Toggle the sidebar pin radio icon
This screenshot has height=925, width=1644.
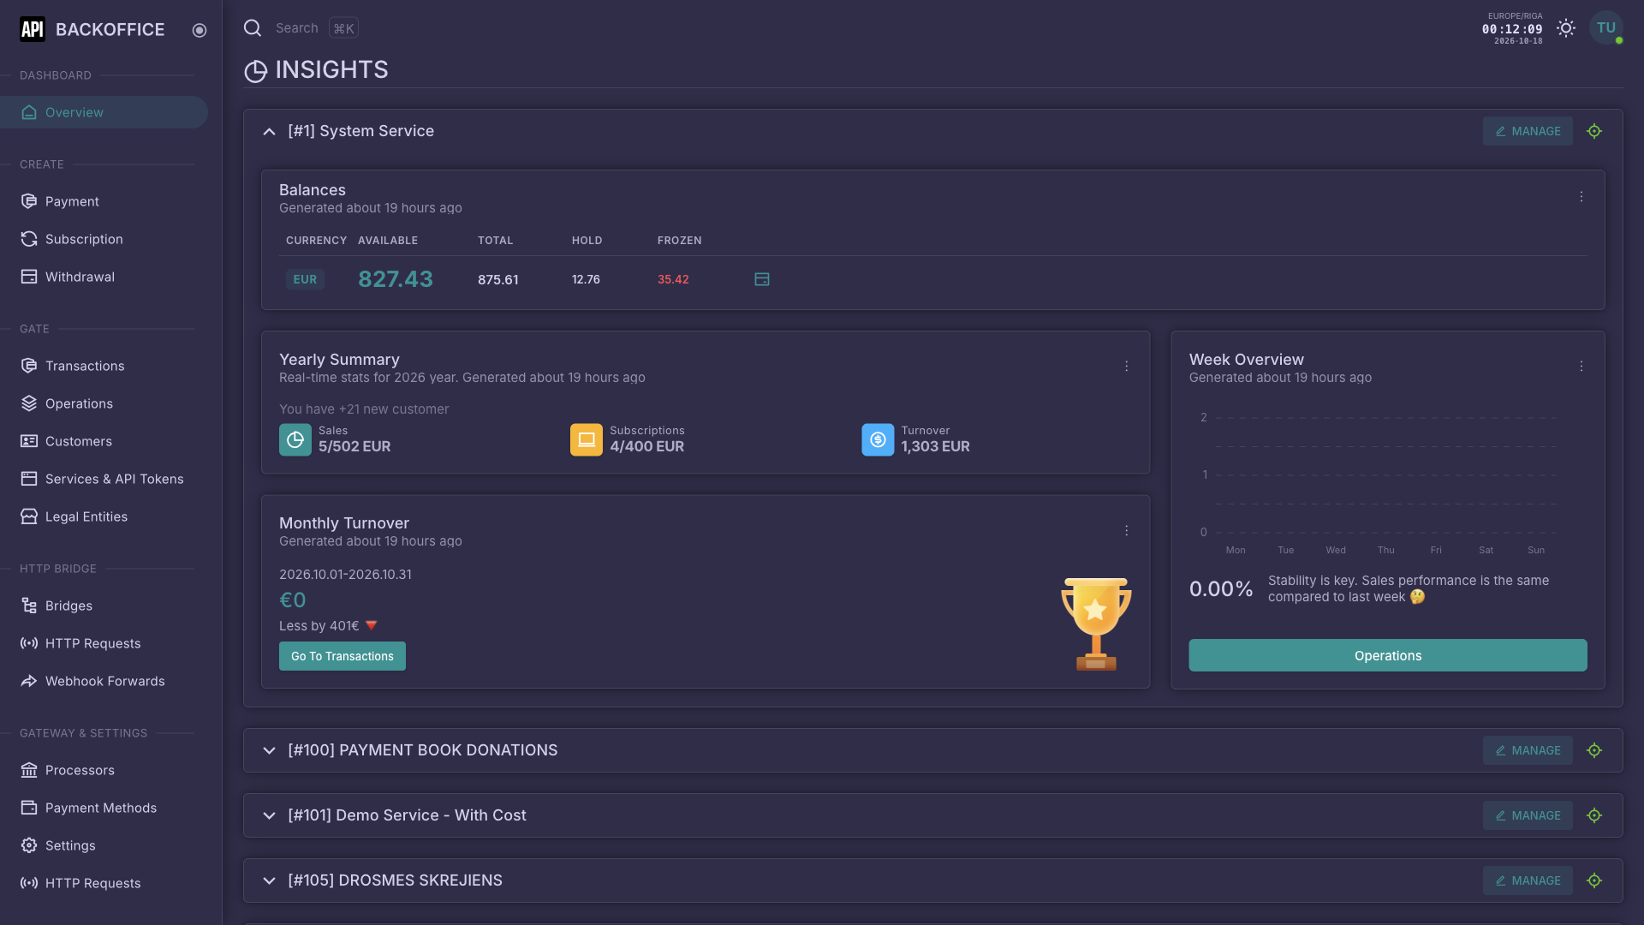(x=200, y=30)
